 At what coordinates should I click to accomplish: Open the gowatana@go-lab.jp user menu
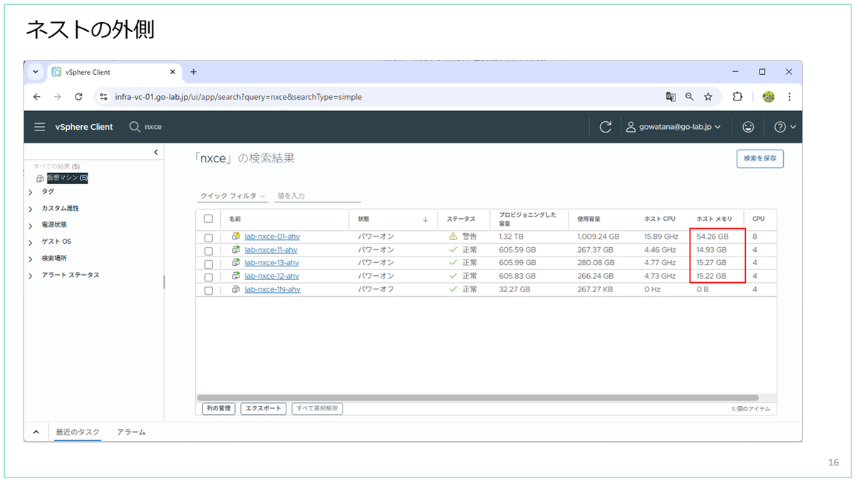coord(673,127)
